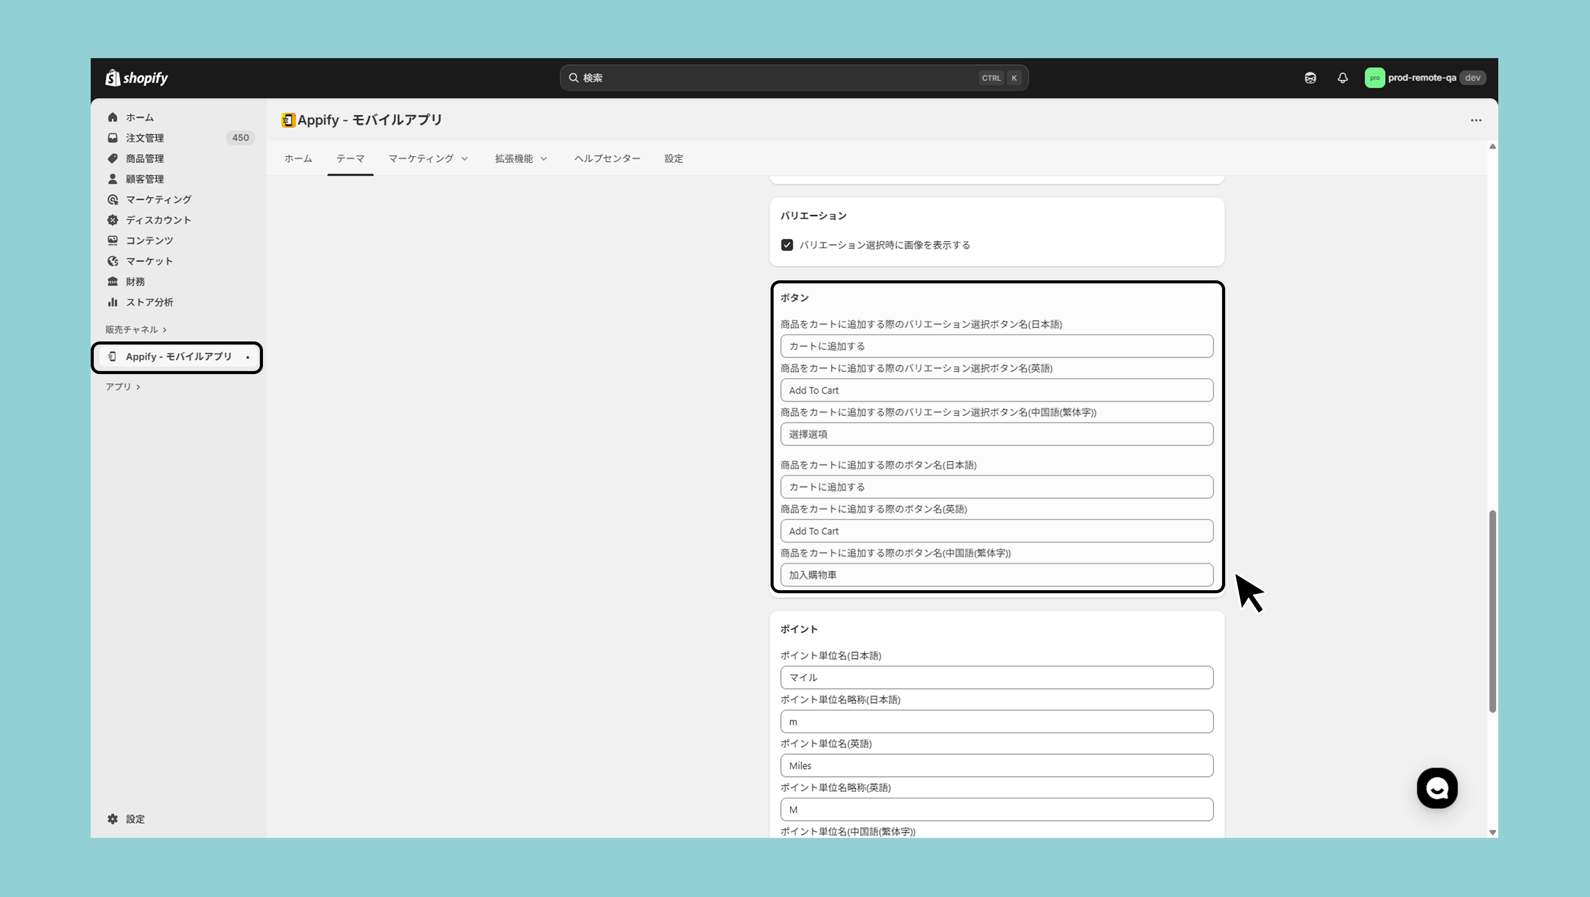Expand the マーケティング tab dropdown
The height and width of the screenshot is (897, 1590).
point(428,159)
